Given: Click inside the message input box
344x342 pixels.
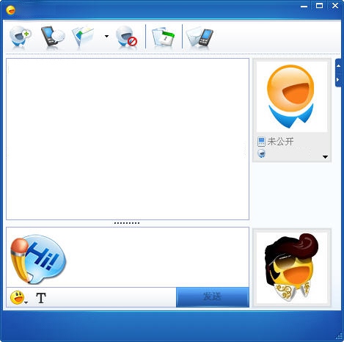Looking at the screenshot, I should tap(128, 257).
